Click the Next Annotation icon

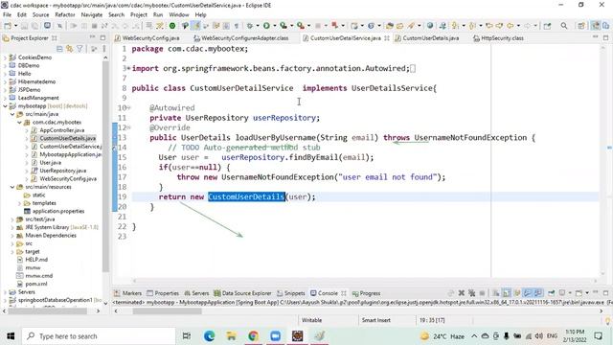click(x=455, y=26)
